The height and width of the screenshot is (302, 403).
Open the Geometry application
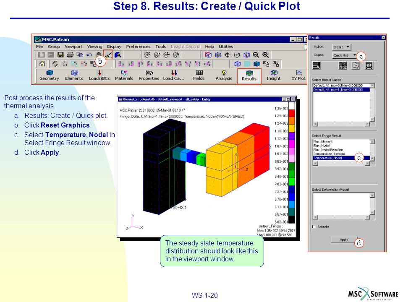click(x=49, y=75)
